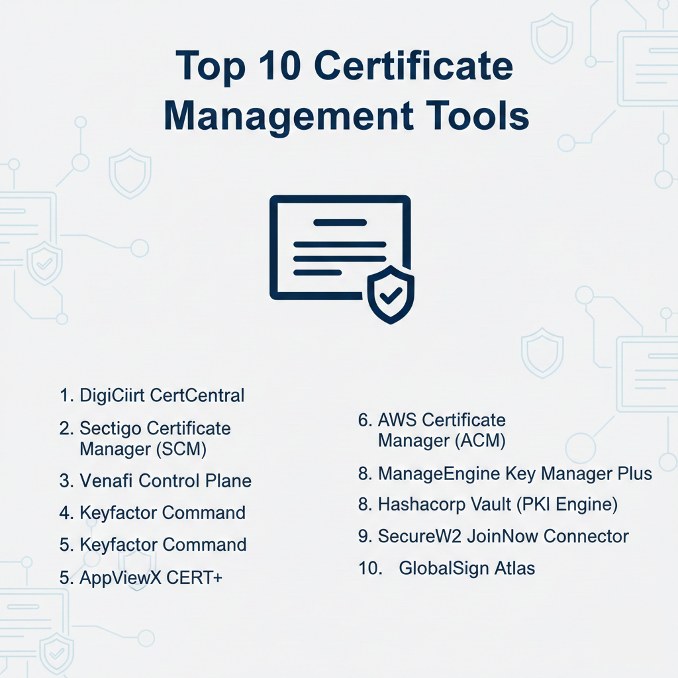678x678 pixels.
Task: Click the AppViewX CERT+ list item
Action: [x=141, y=577]
